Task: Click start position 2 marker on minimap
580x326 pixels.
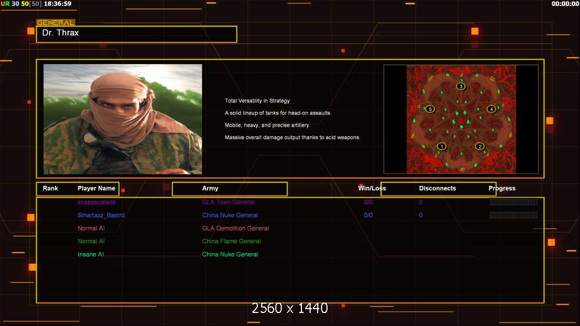Action: tap(479, 146)
